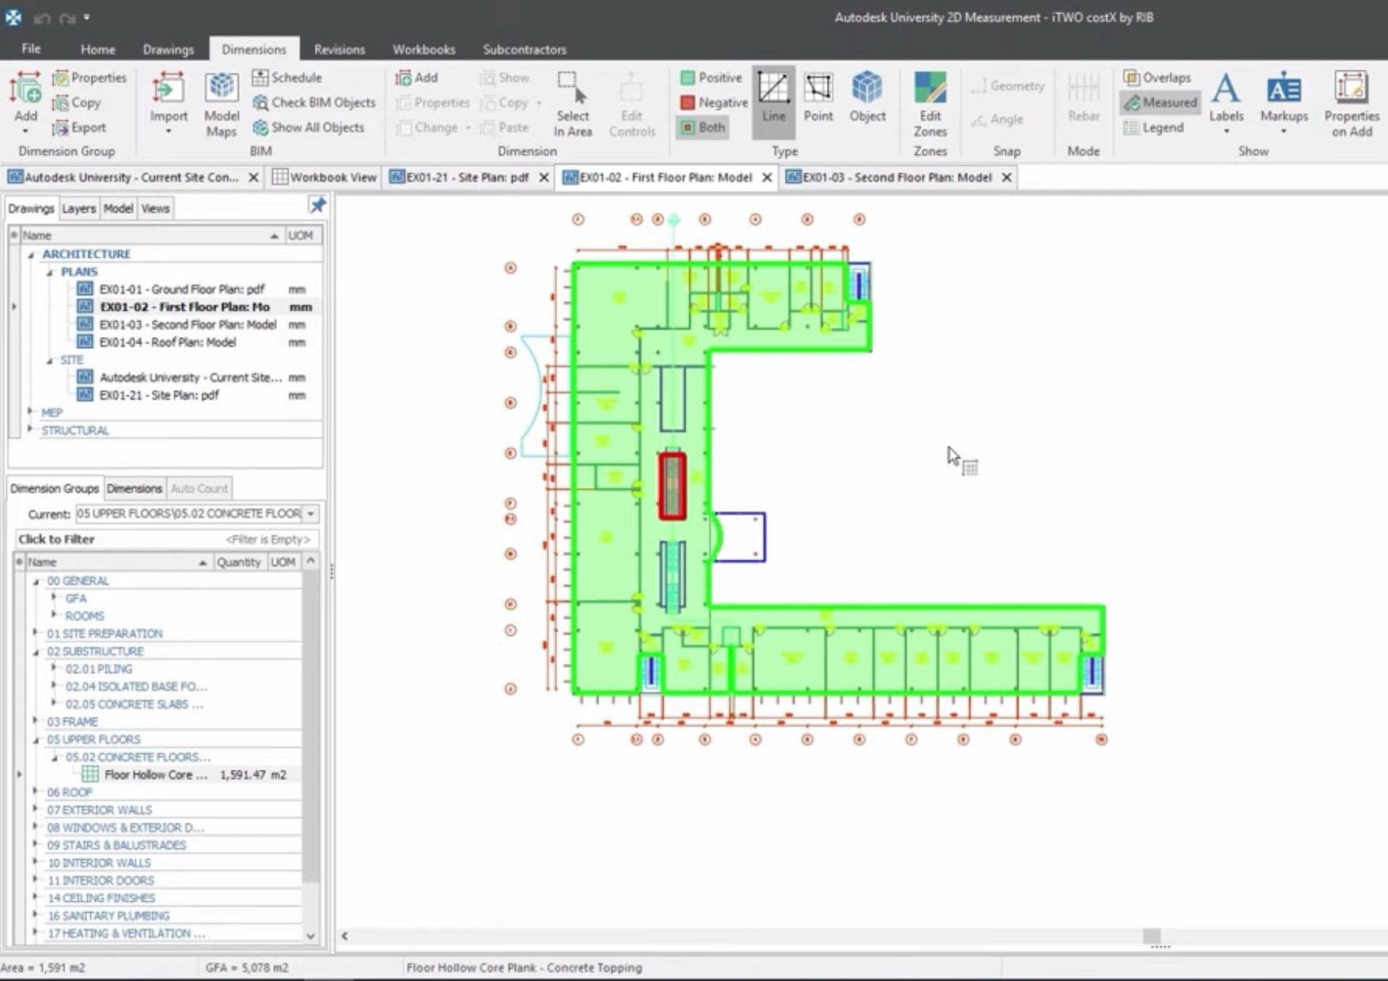Open the Workbook View tab
This screenshot has height=981, width=1388.
click(324, 177)
